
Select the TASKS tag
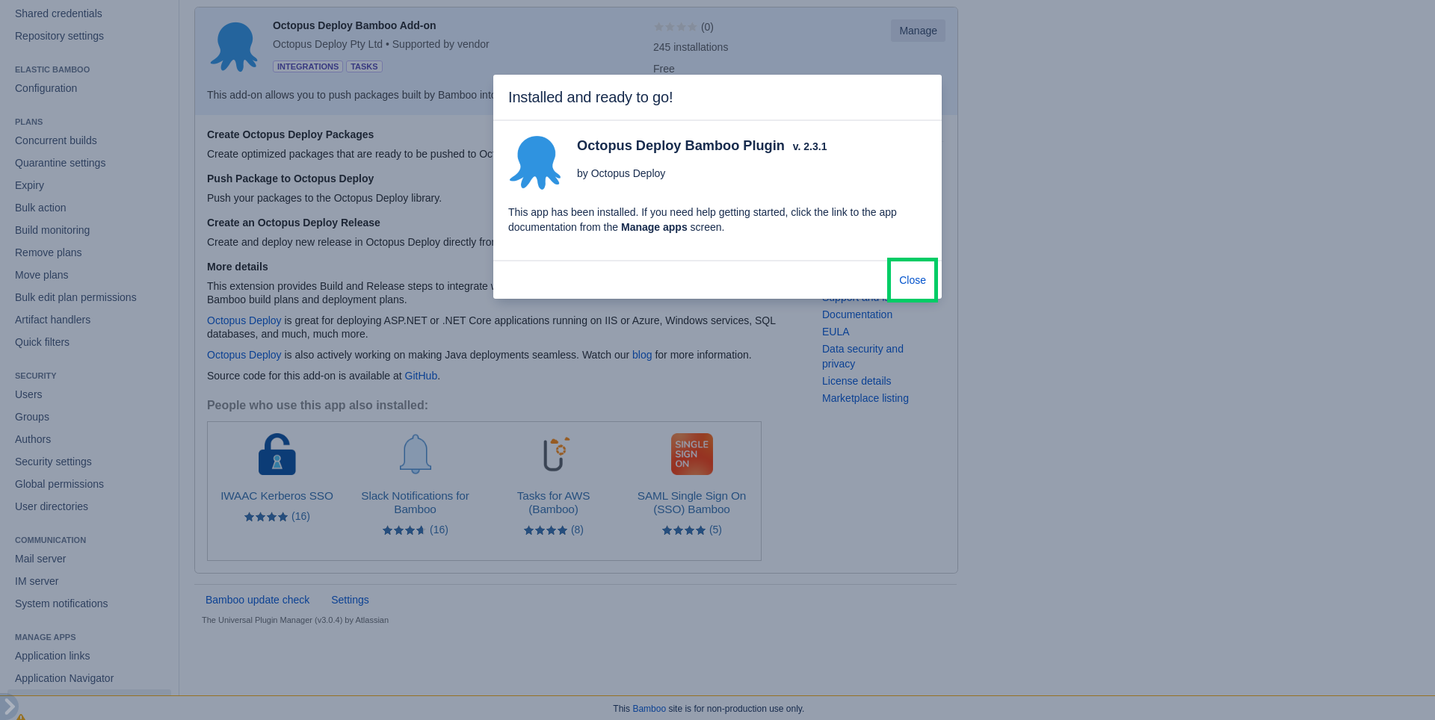(364, 66)
